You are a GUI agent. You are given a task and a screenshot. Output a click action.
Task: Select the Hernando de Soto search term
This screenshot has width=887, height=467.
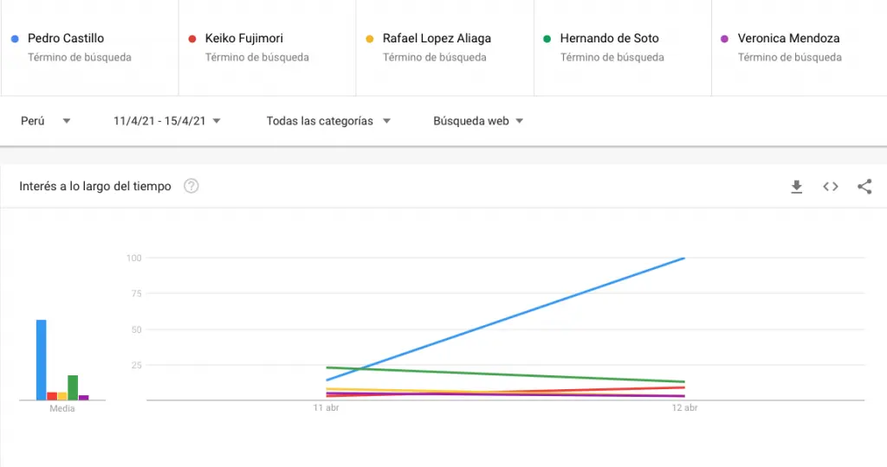(609, 38)
